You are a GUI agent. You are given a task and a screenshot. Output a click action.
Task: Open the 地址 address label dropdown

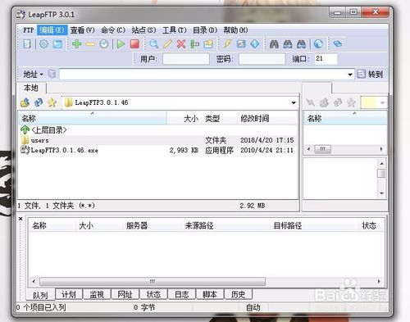pyautogui.click(x=33, y=74)
